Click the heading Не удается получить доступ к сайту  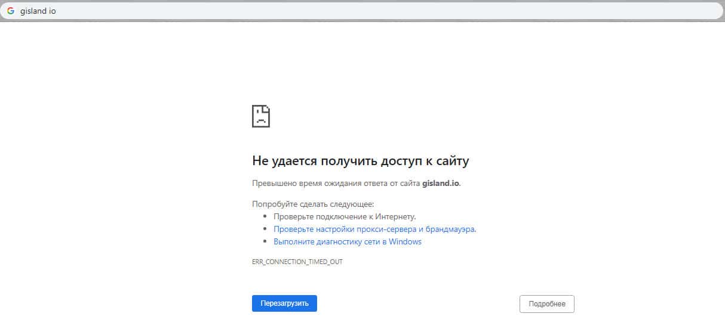tap(361, 161)
